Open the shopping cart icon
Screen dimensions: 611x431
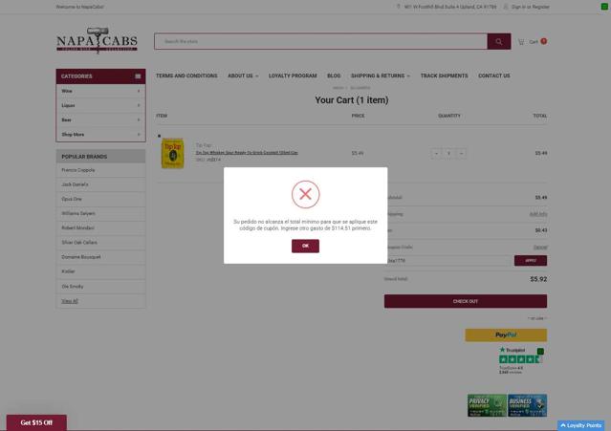coord(521,42)
